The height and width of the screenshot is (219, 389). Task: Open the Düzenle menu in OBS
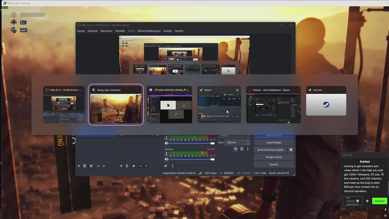click(x=93, y=31)
